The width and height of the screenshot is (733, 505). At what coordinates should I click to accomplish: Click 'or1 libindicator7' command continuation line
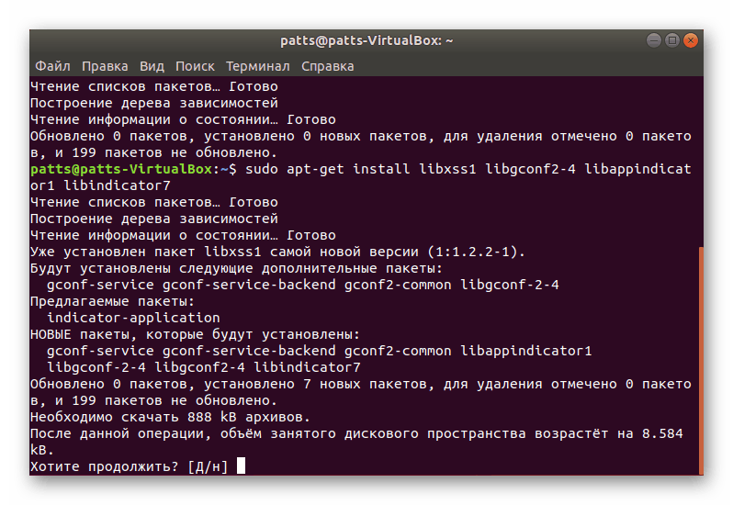click(100, 185)
